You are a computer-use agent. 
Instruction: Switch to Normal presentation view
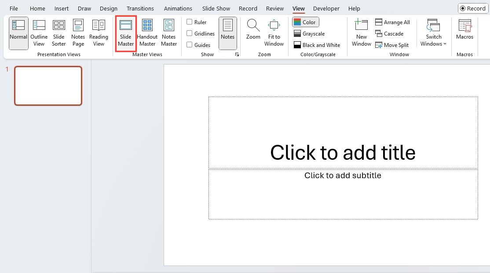[18, 33]
